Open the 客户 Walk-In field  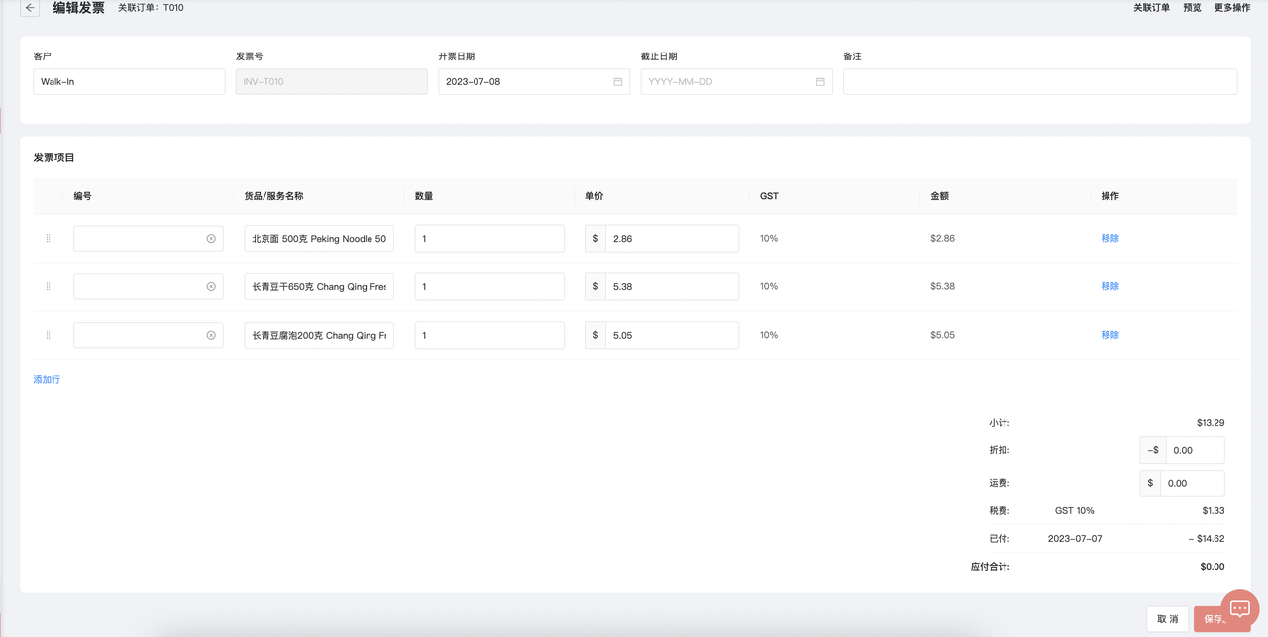pyautogui.click(x=129, y=82)
